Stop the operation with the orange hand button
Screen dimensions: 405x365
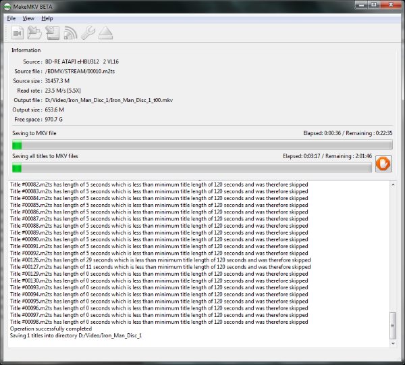click(x=383, y=164)
